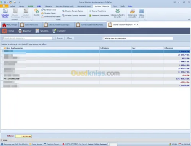The height and width of the screenshot is (146, 191).
Task: Expand the Reset ribbon group launcher
Action: [86, 20]
